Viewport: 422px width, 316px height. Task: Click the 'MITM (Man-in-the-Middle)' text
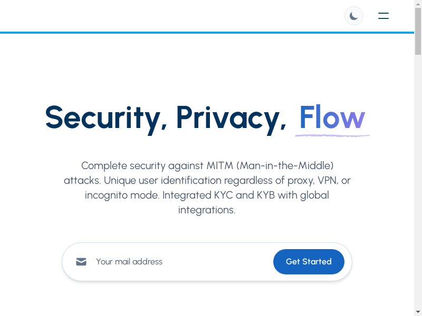(x=285, y=165)
